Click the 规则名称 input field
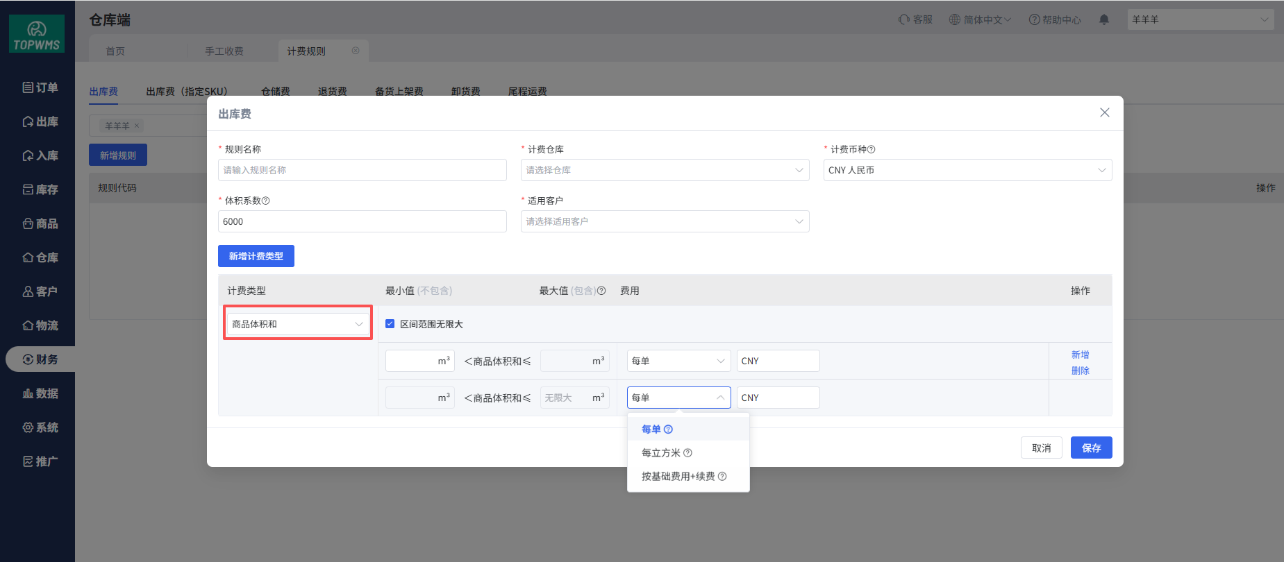 pos(362,170)
